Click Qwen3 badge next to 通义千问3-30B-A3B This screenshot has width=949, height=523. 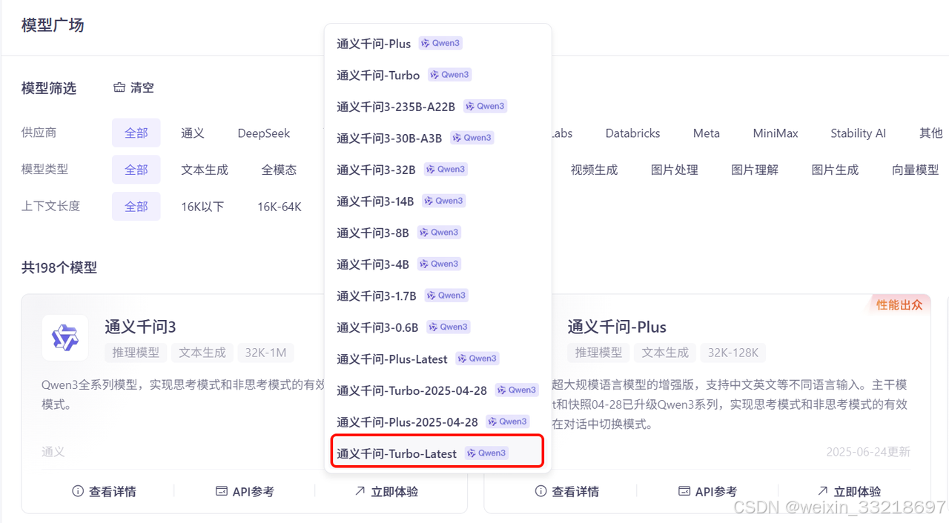pyautogui.click(x=472, y=138)
